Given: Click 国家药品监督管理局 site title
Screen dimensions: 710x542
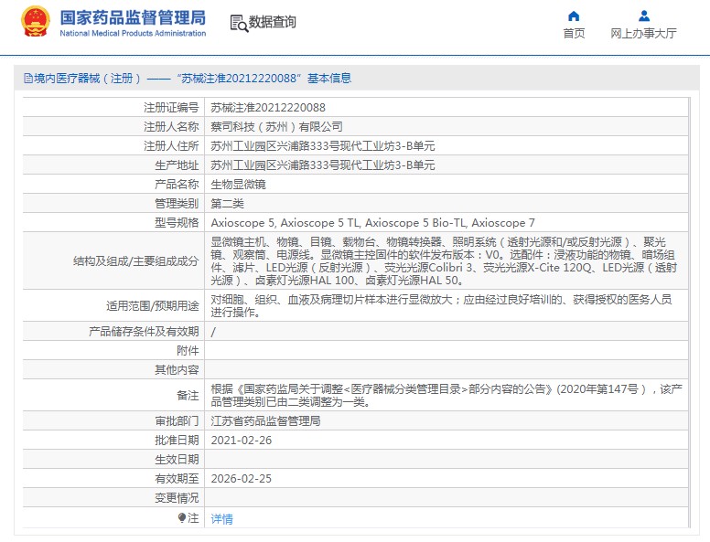Looking at the screenshot, I should coord(133,17).
